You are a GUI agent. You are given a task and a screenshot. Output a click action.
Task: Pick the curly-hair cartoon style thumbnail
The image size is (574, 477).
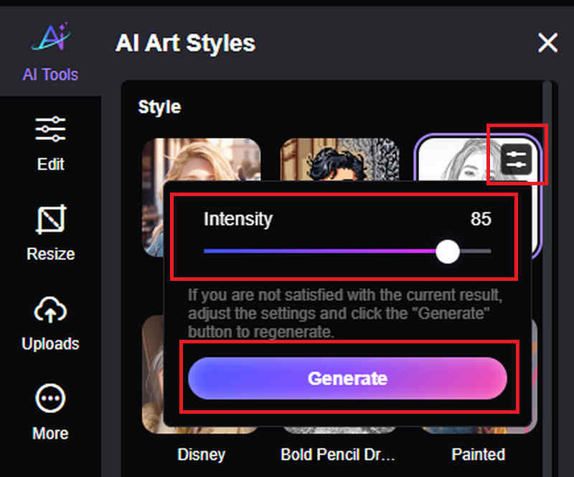[337, 159]
